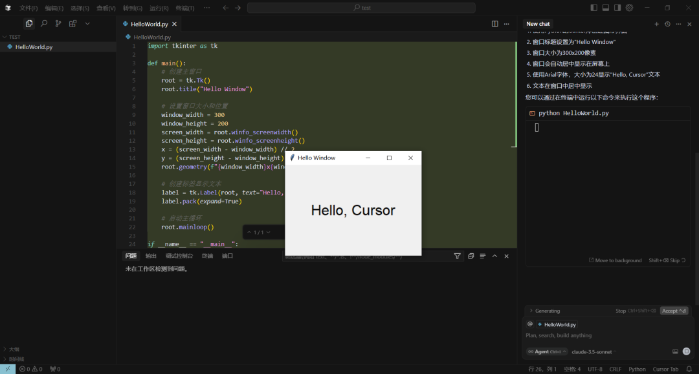
Task: Click Move to background link
Action: click(x=615, y=260)
